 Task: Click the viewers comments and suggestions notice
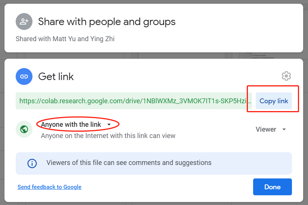click(x=154, y=163)
